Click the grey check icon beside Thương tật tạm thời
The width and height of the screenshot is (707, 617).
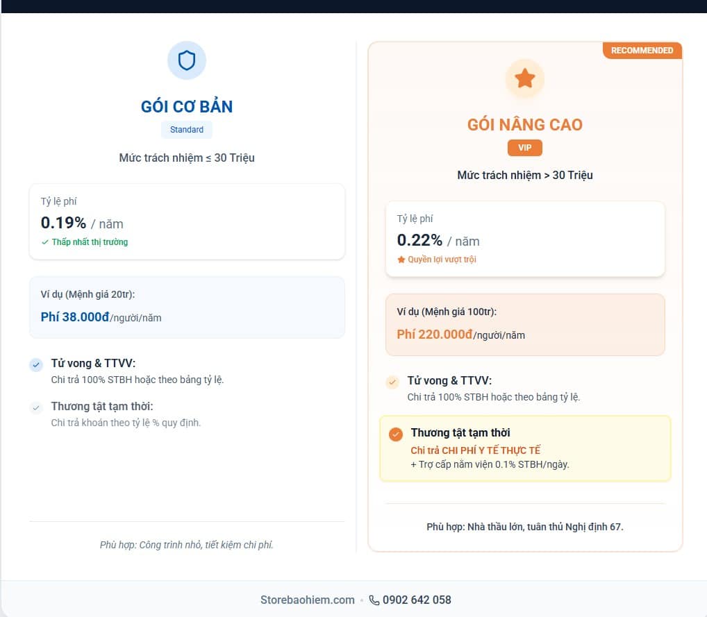click(x=36, y=407)
